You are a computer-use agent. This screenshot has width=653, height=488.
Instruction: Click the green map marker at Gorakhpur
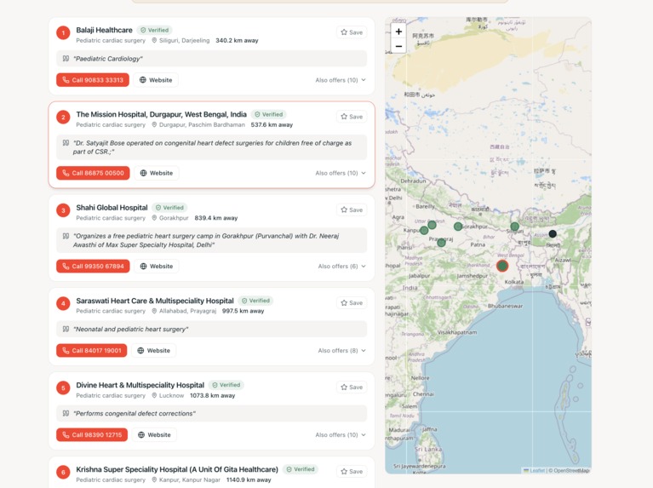point(458,227)
